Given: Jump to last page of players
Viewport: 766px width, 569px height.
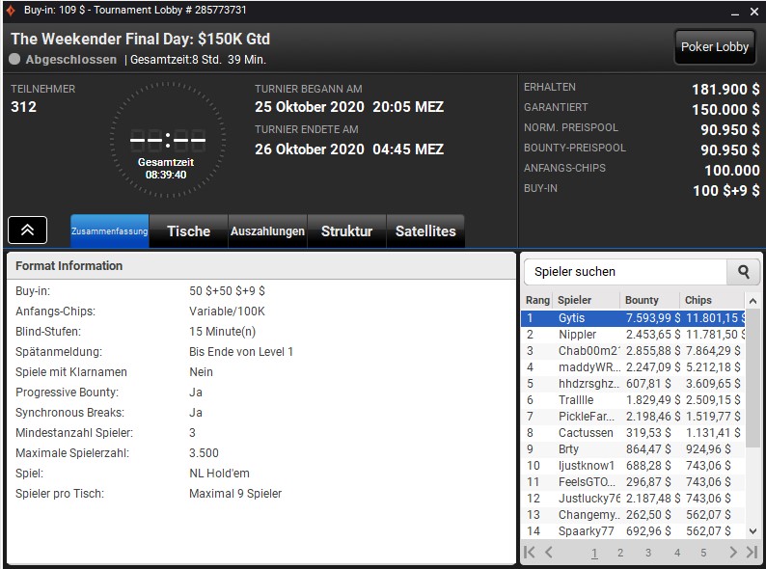Looking at the screenshot, I should [752, 553].
